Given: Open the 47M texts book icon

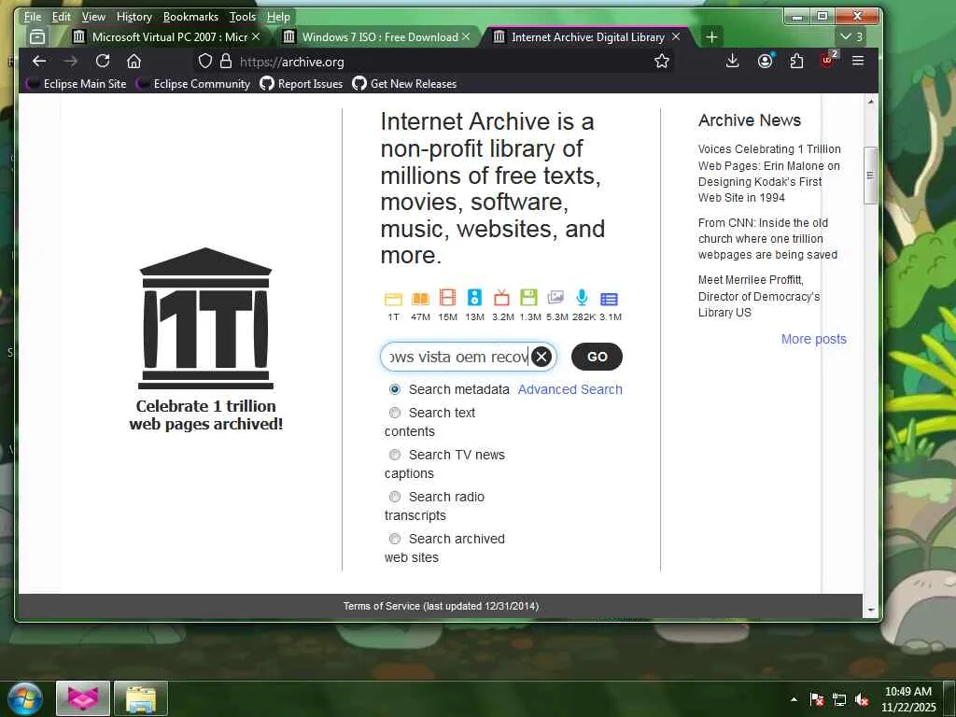Looking at the screenshot, I should click(x=420, y=299).
